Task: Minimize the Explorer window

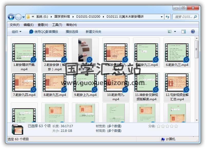Action: coord(176,8)
